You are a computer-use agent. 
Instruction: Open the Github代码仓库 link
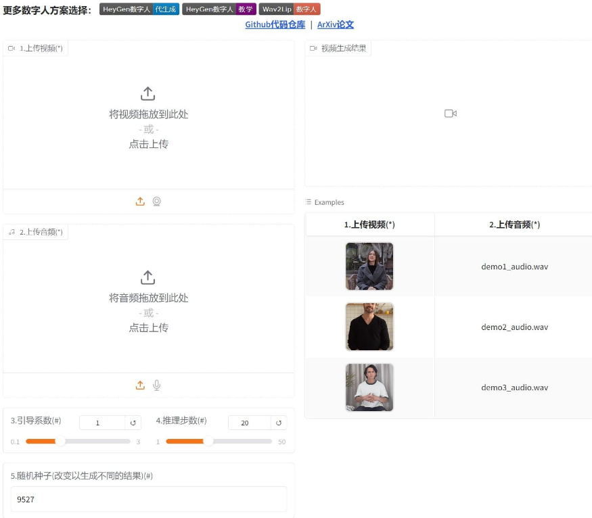275,25
